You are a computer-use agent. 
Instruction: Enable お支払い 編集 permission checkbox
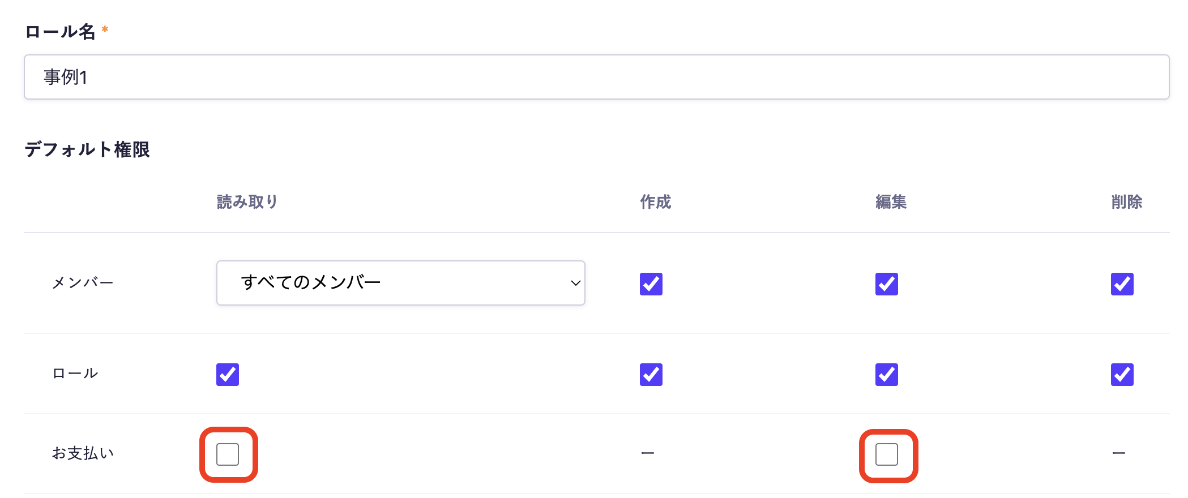tap(886, 454)
